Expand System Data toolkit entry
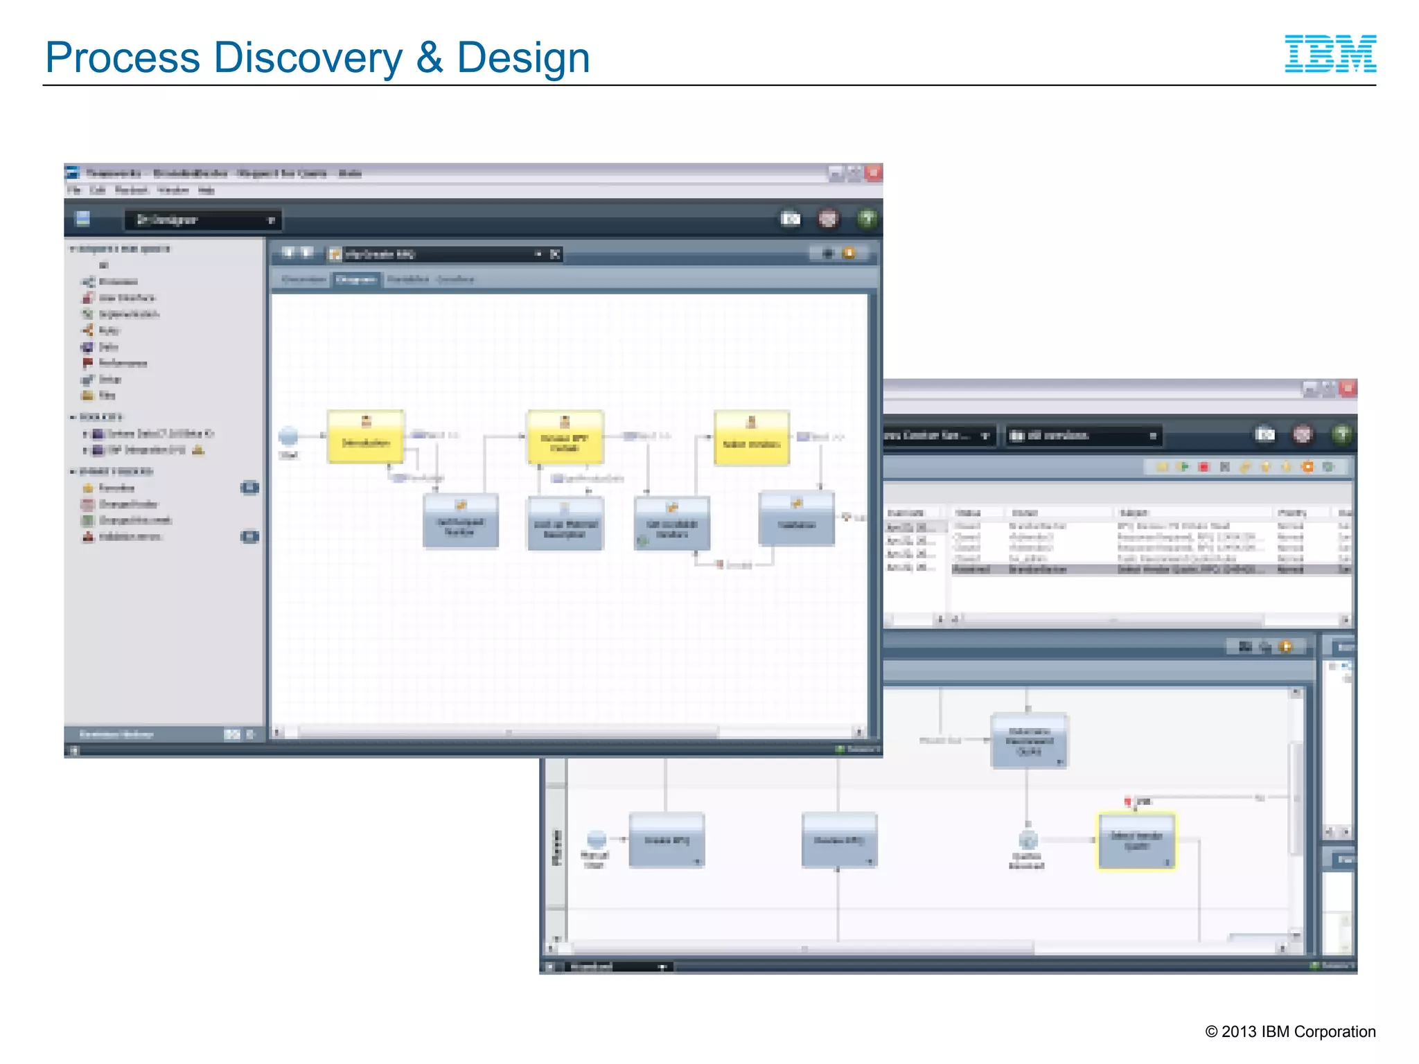 [x=85, y=434]
